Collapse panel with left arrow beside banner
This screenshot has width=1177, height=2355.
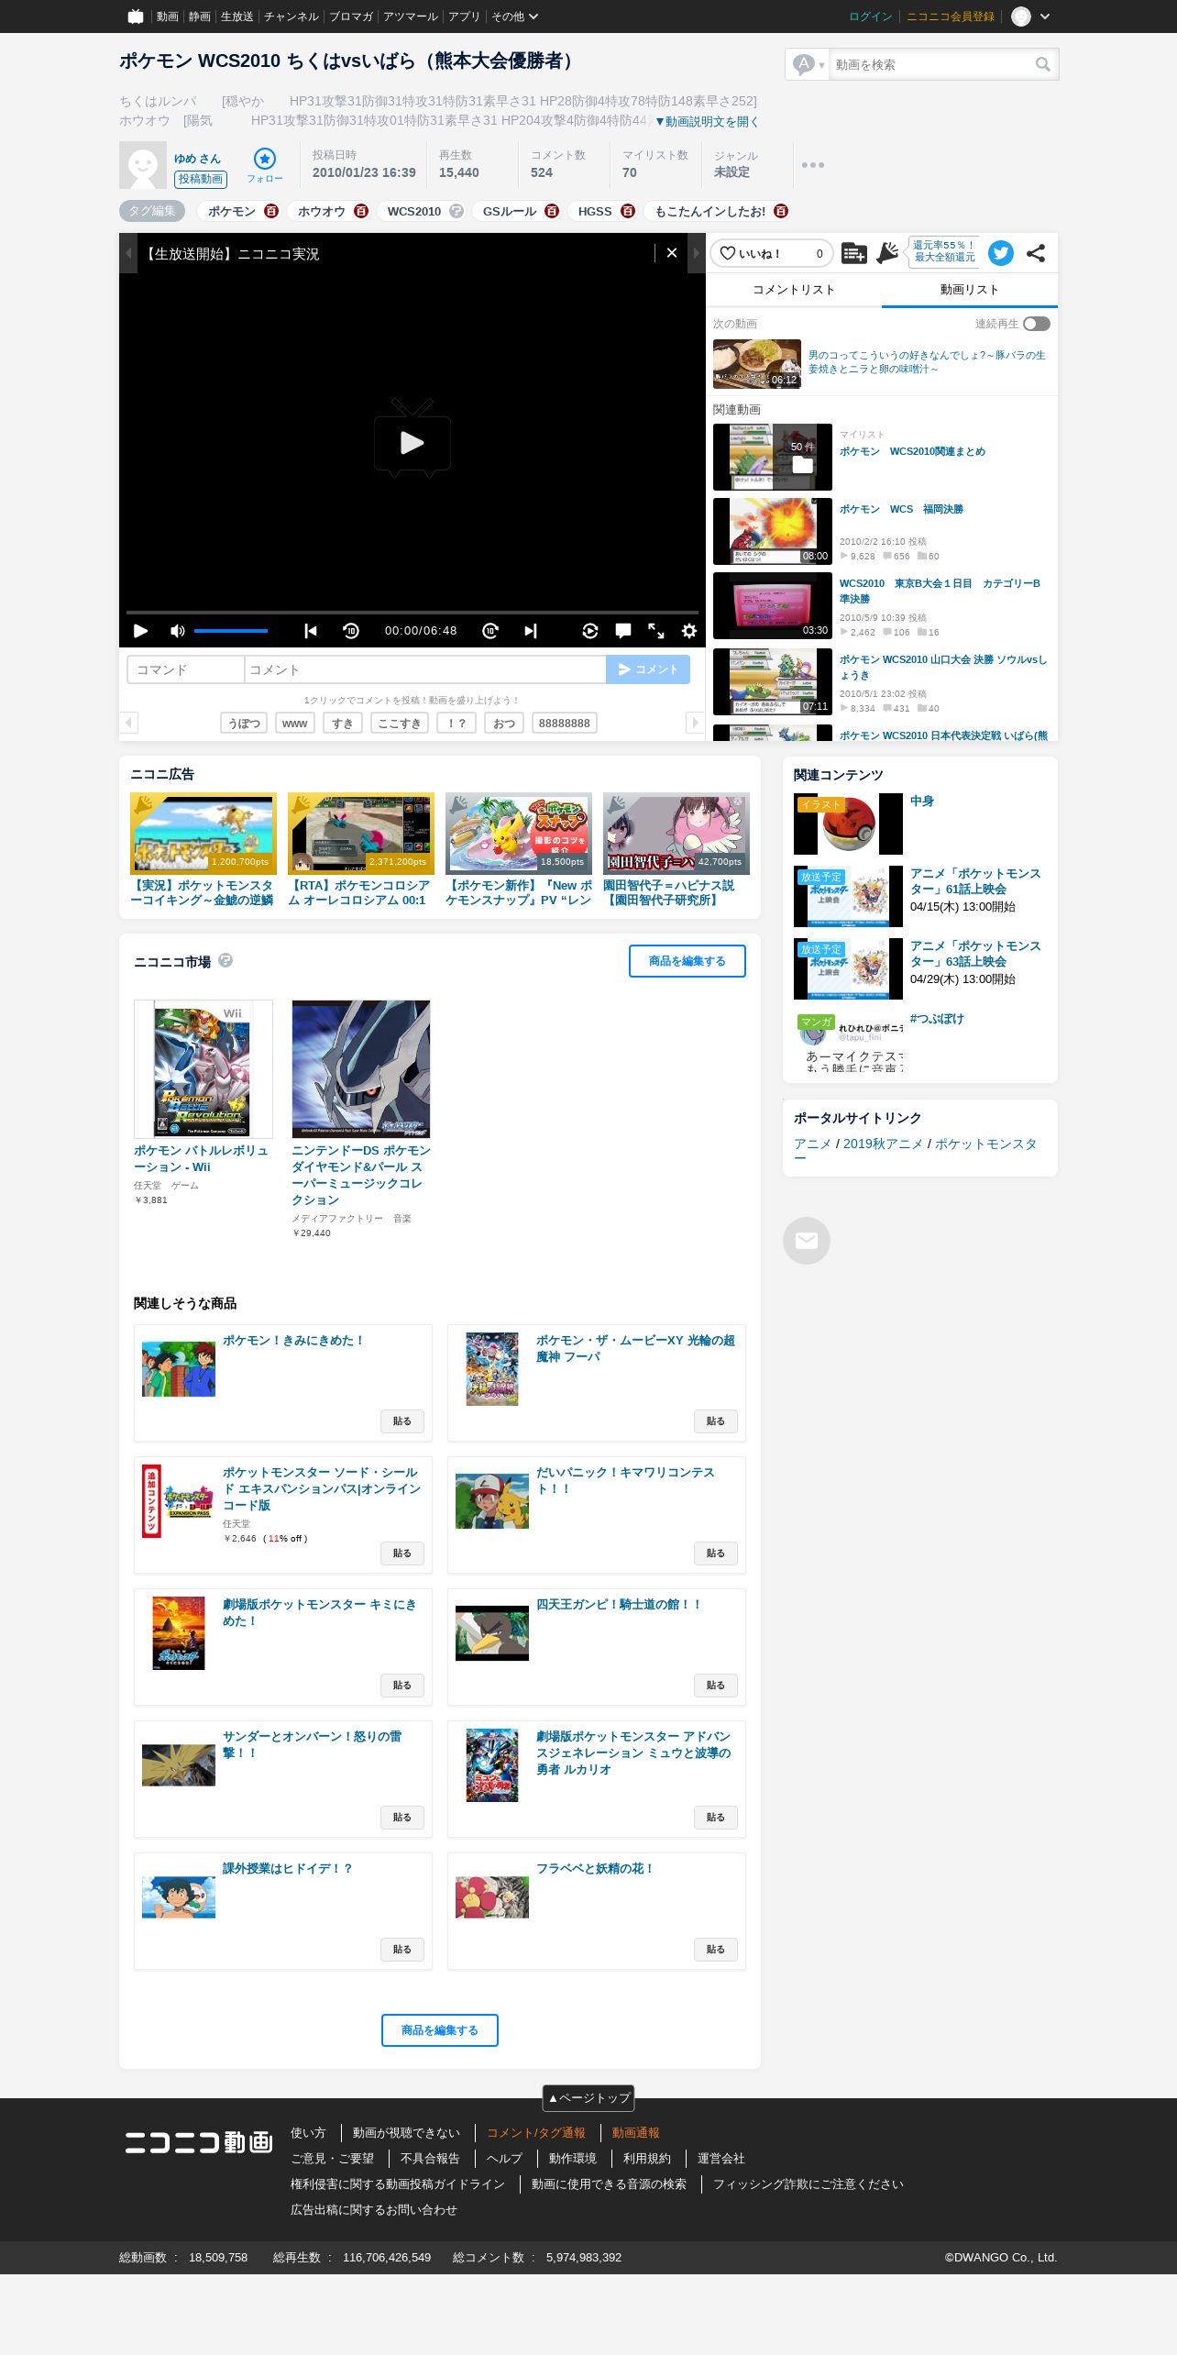[x=128, y=253]
